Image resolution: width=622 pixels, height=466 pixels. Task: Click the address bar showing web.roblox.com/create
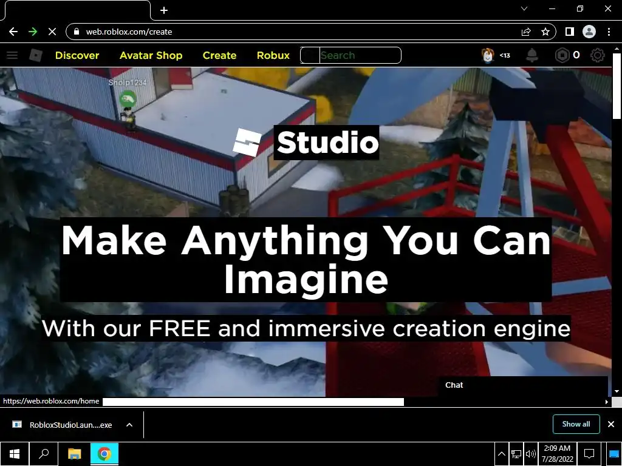pos(293,32)
